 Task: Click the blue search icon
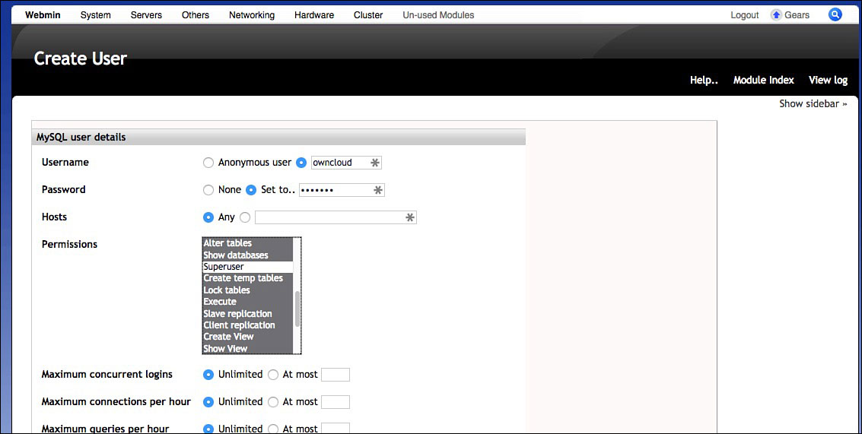(x=835, y=15)
